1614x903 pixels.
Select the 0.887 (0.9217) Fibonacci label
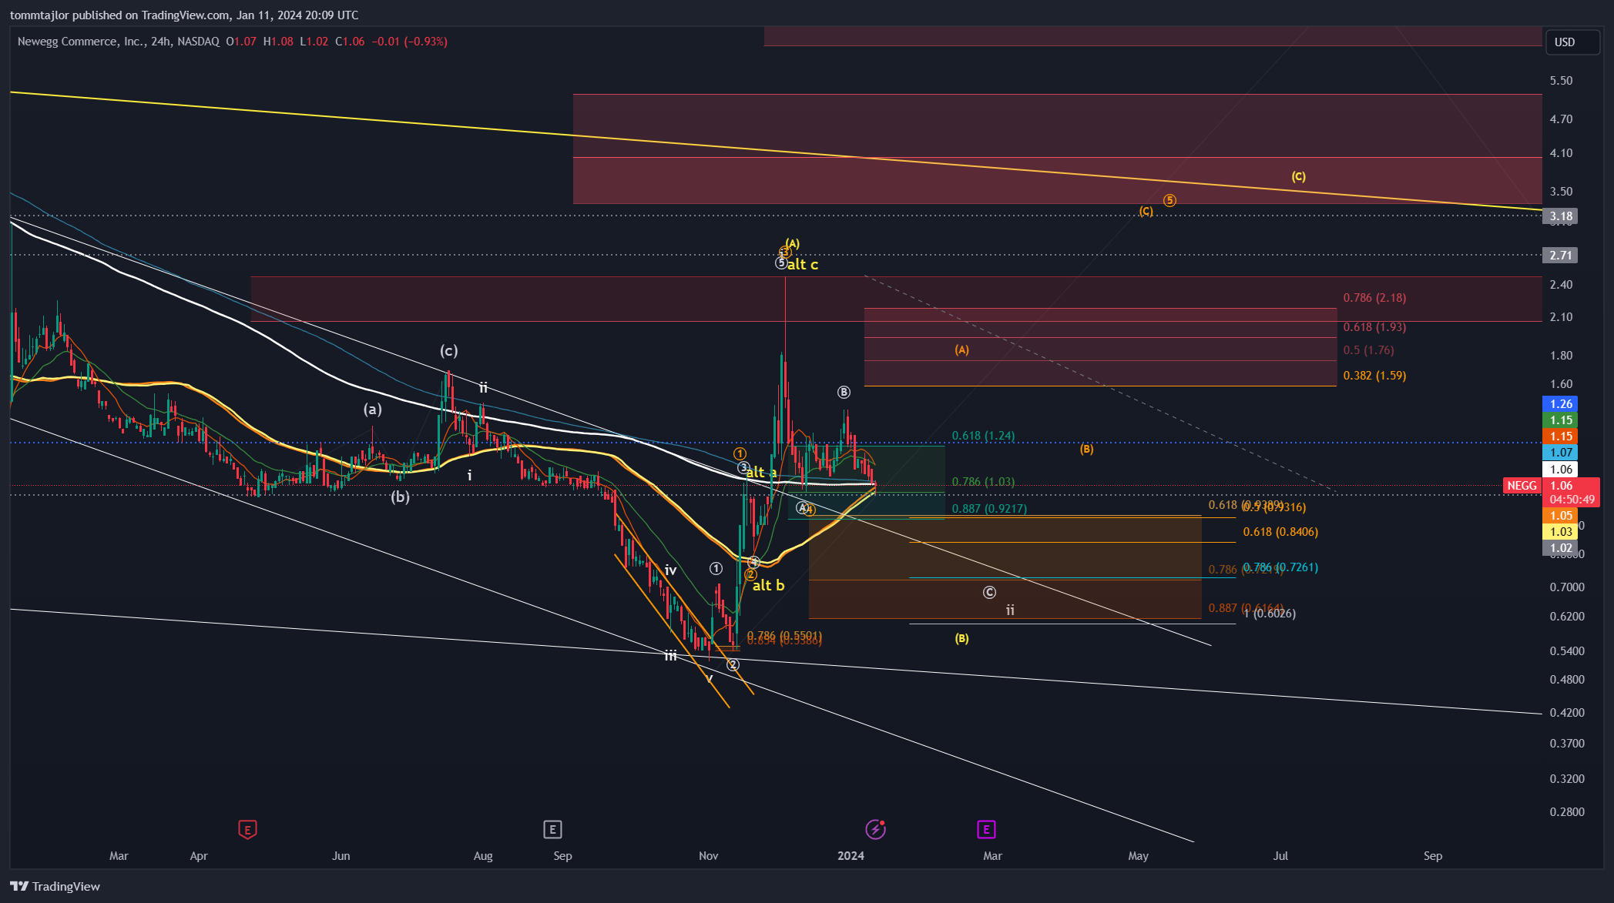coord(989,509)
